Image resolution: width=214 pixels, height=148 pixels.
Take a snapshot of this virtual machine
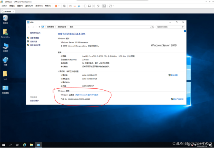(x=70, y=6)
